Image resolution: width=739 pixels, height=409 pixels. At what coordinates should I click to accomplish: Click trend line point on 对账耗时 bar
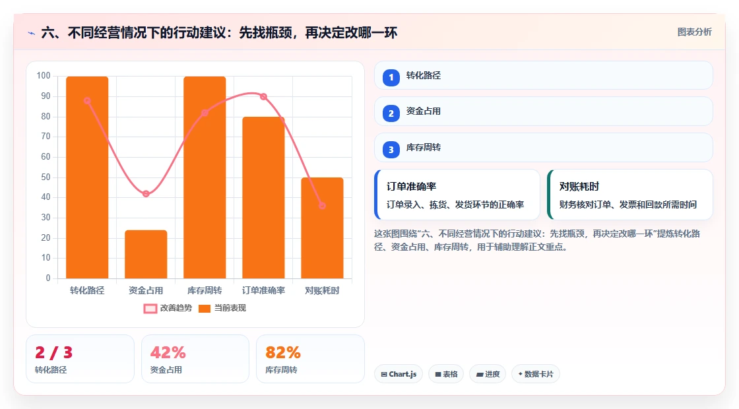(323, 205)
